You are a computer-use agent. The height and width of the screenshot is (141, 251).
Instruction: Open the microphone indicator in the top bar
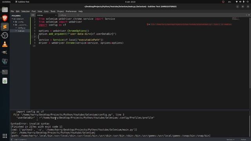(244, 2)
